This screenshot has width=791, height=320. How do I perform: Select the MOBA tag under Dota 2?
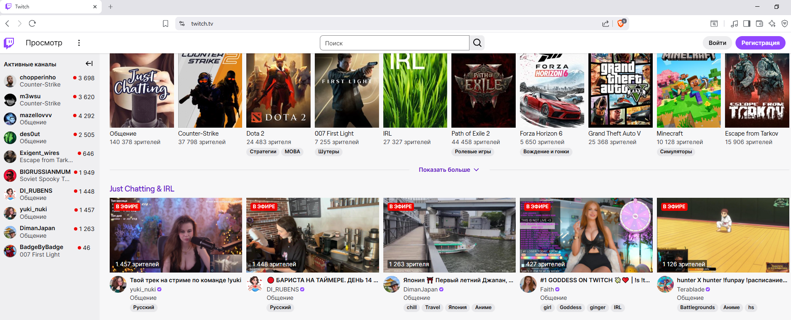coord(293,152)
